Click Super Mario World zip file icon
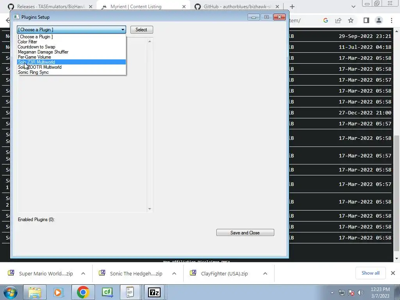 [x=11, y=273]
